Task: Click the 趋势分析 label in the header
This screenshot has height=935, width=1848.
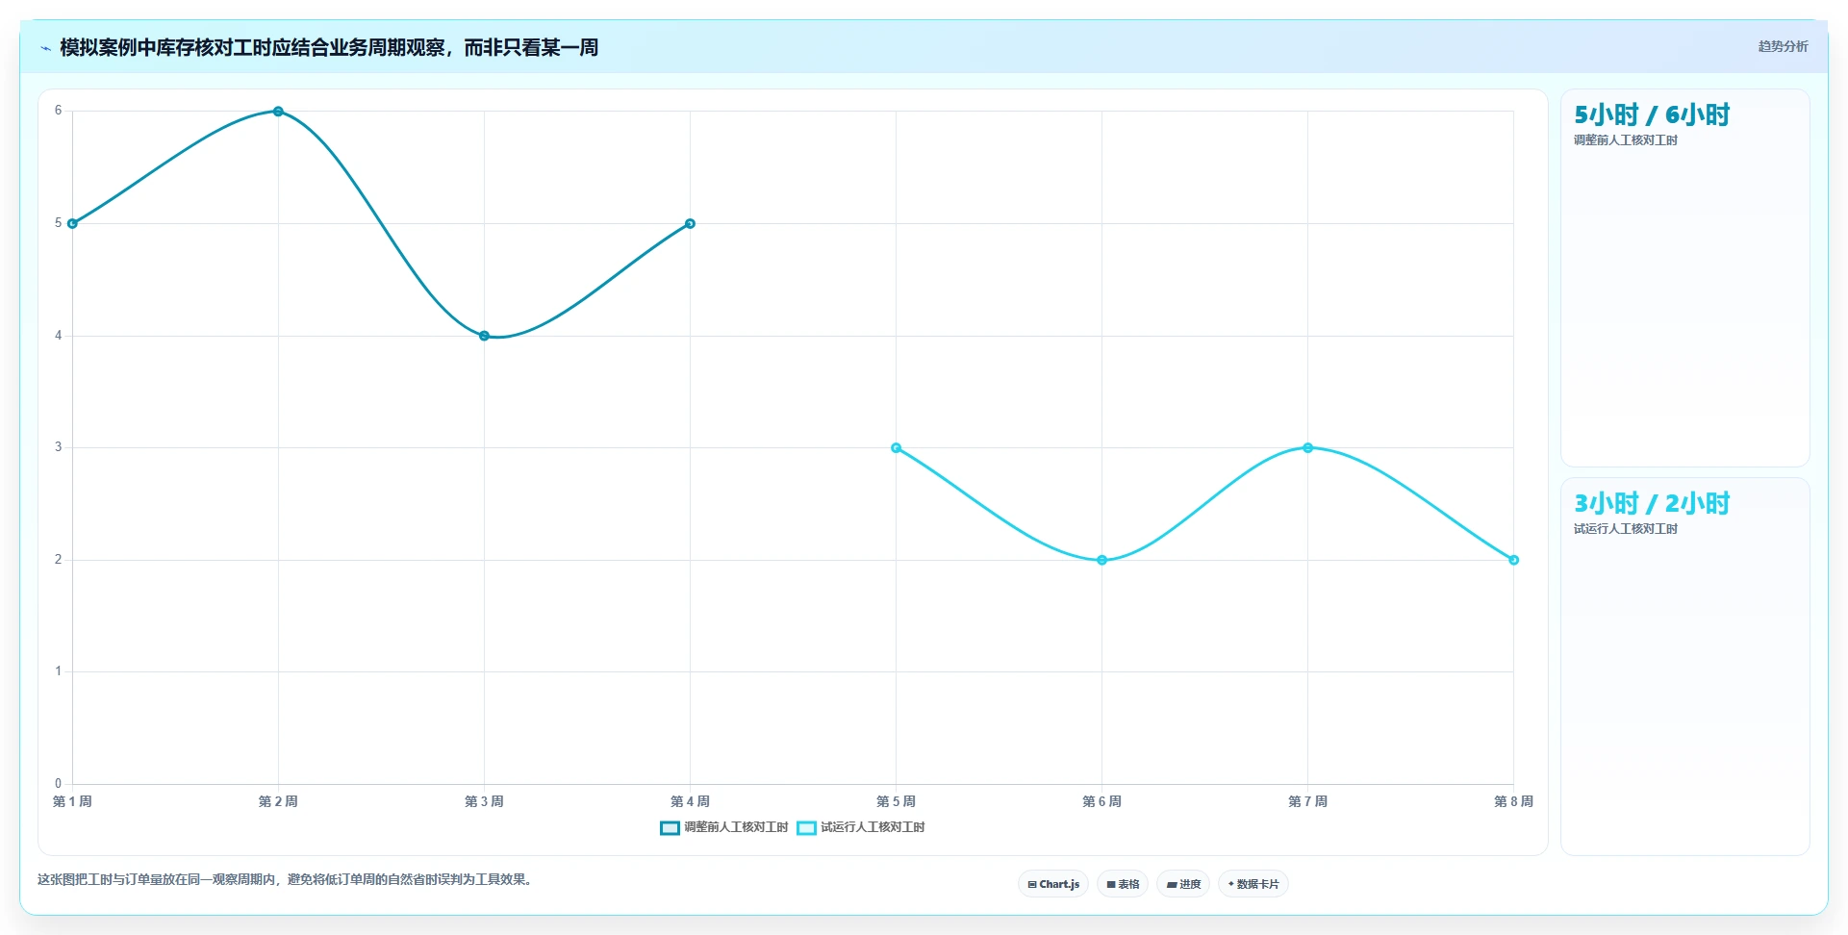Action: [1783, 46]
